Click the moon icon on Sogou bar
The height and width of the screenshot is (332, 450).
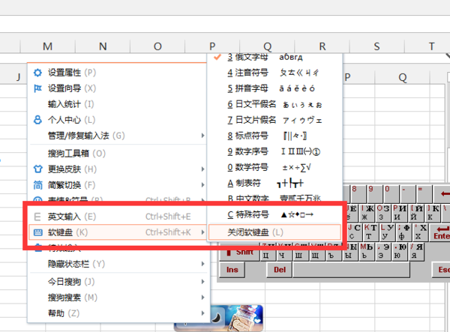pos(217,317)
